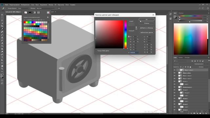Select the Move tool
This screenshot has width=210, height=118.
click(x=2, y=15)
